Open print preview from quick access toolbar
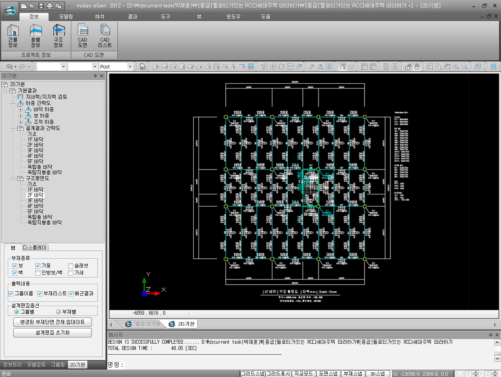 (58, 6)
